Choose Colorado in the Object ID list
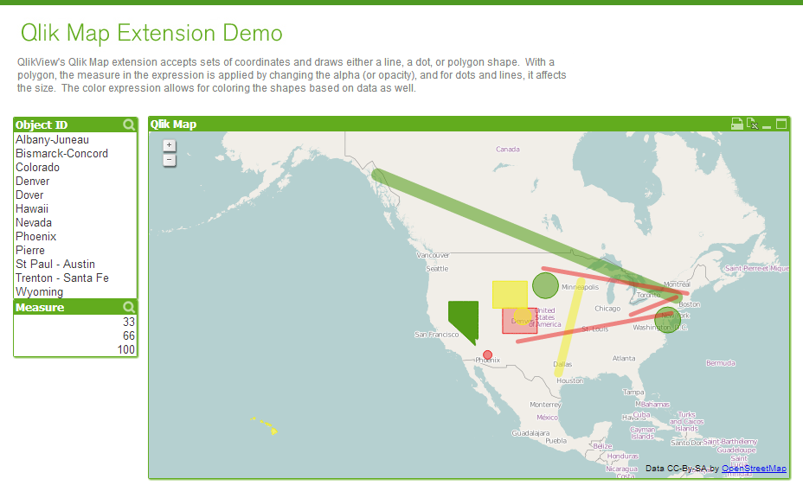 coord(75,168)
